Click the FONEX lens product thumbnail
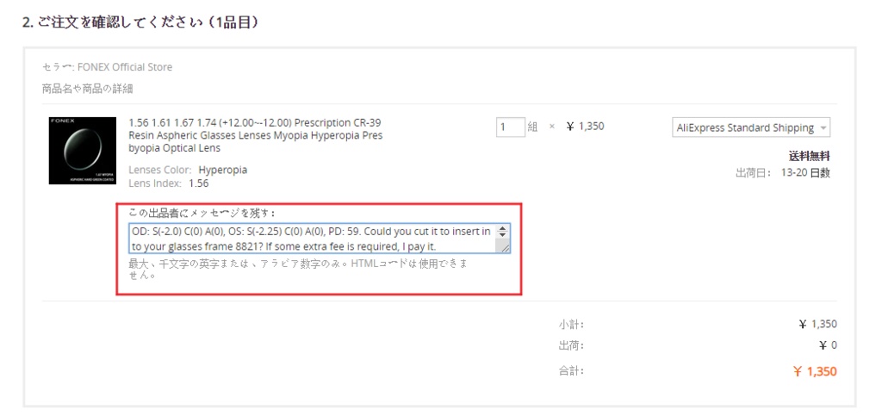This screenshot has width=882, height=416. (83, 151)
